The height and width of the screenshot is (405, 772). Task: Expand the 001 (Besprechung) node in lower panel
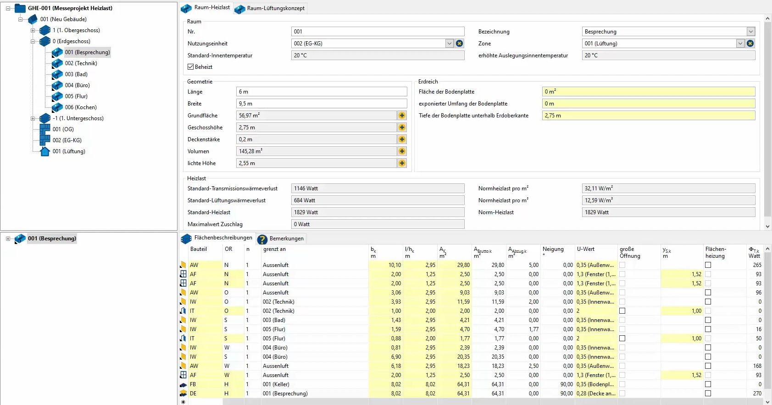(8, 239)
